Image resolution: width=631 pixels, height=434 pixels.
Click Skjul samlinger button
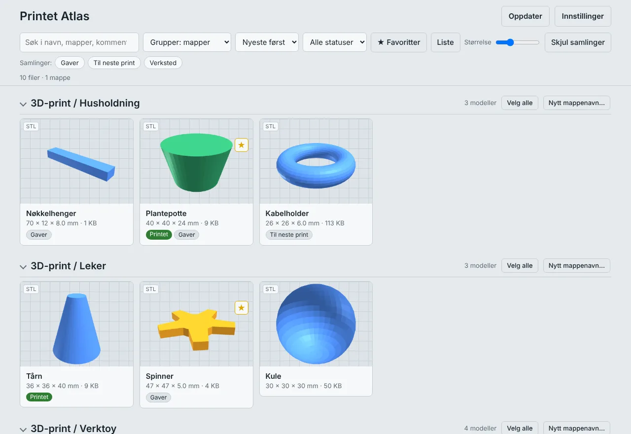tap(578, 42)
